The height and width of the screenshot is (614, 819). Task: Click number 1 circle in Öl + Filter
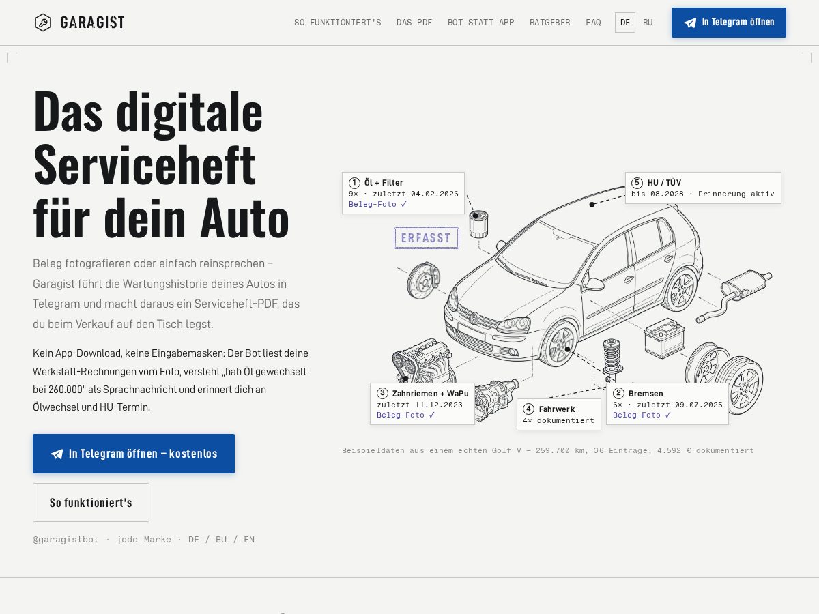point(354,183)
